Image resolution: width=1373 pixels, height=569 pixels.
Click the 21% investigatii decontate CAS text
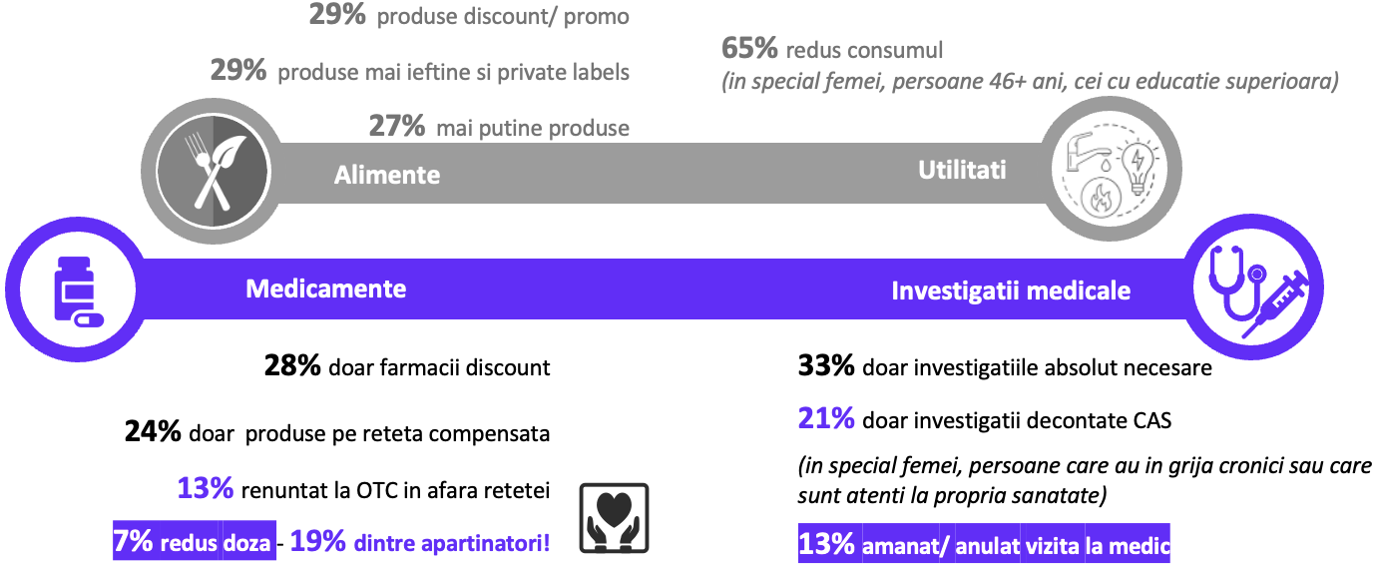pyautogui.click(x=985, y=420)
